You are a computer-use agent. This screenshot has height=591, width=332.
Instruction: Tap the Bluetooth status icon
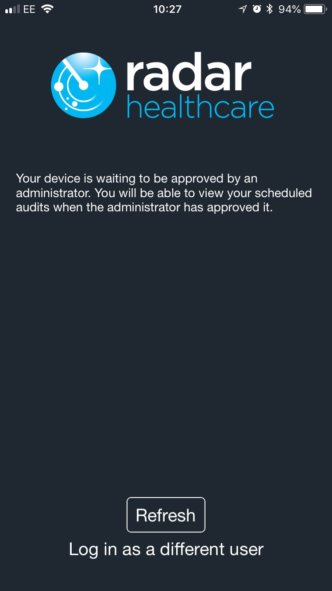click(x=270, y=9)
